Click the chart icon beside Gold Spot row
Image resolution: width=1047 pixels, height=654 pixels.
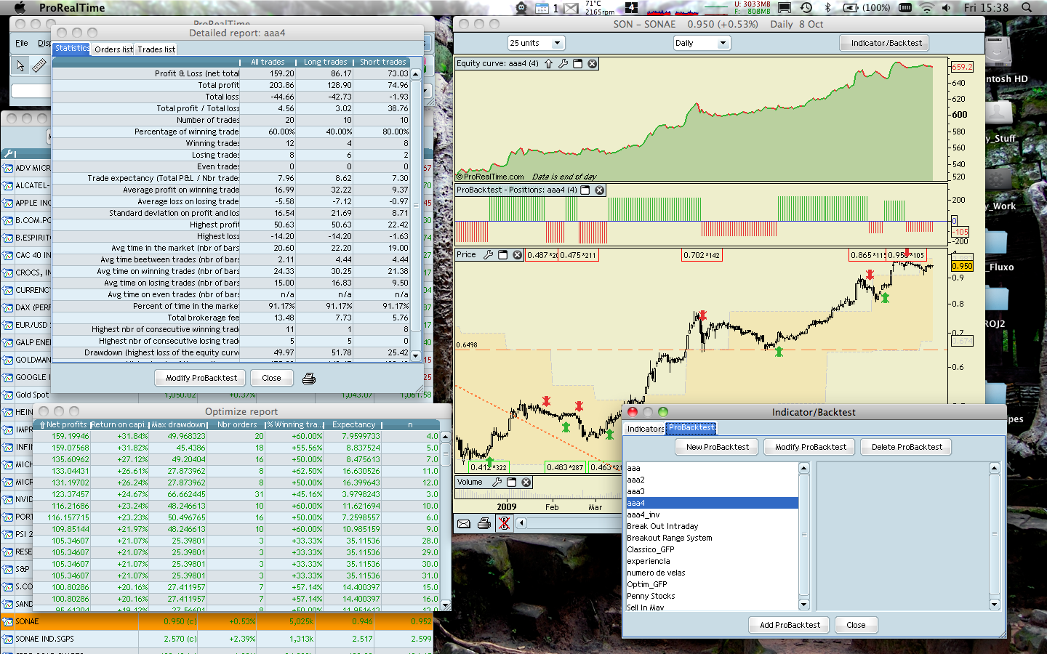pyautogui.click(x=8, y=395)
